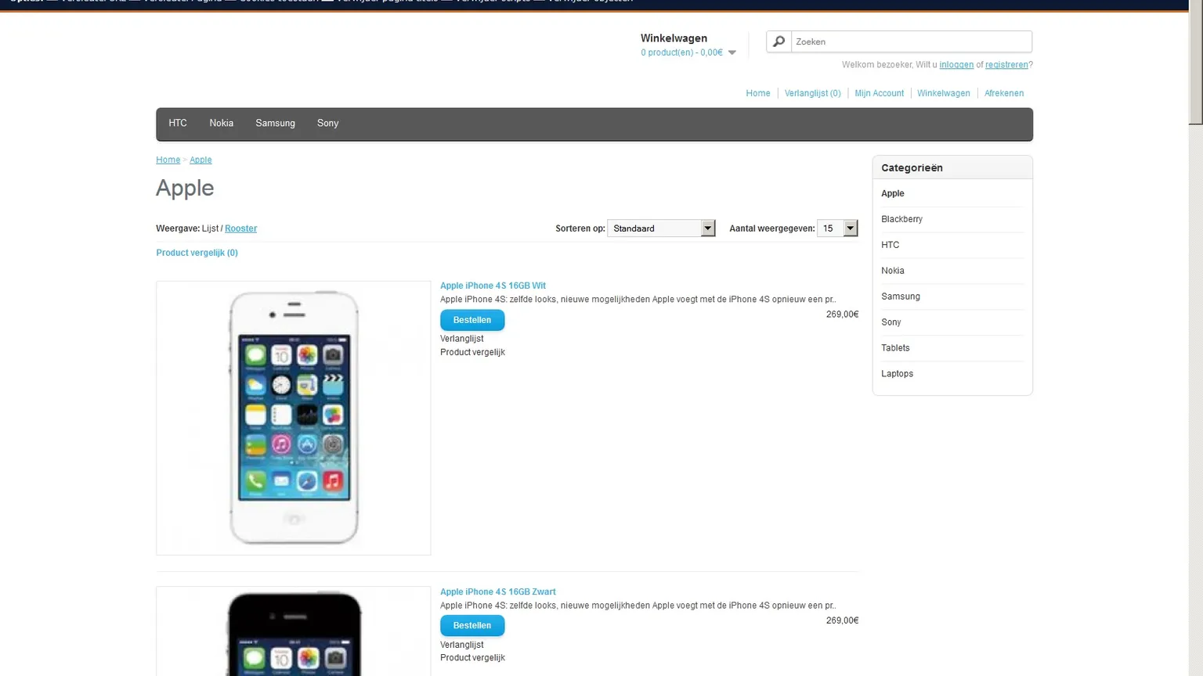The image size is (1203, 676).
Task: Open Verlanglijst (0) in top links
Action: pyautogui.click(x=812, y=93)
